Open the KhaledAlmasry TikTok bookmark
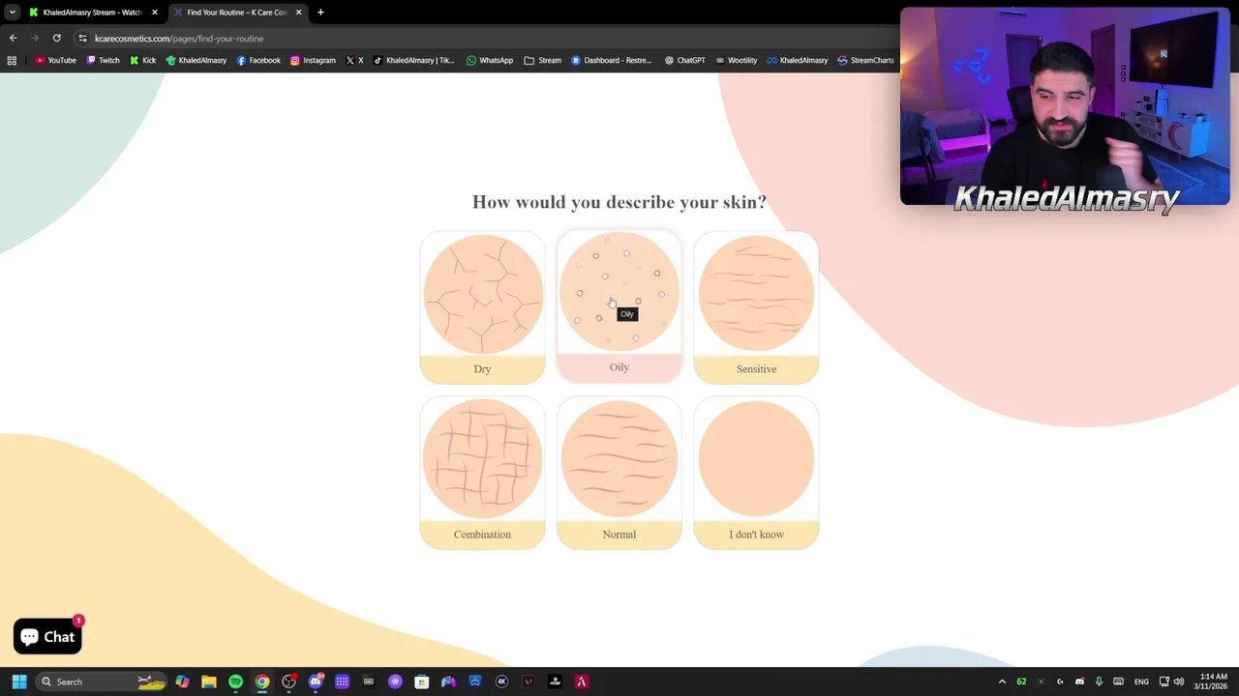Viewport: 1239px width, 696px height. pos(413,60)
